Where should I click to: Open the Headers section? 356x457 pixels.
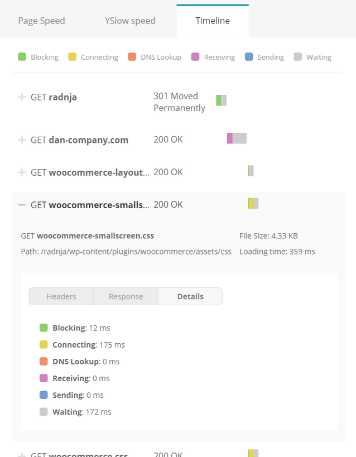pyautogui.click(x=61, y=296)
